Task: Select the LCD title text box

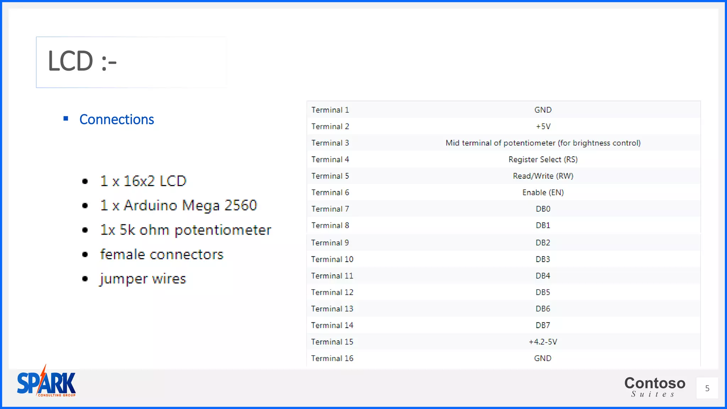Action: click(131, 62)
